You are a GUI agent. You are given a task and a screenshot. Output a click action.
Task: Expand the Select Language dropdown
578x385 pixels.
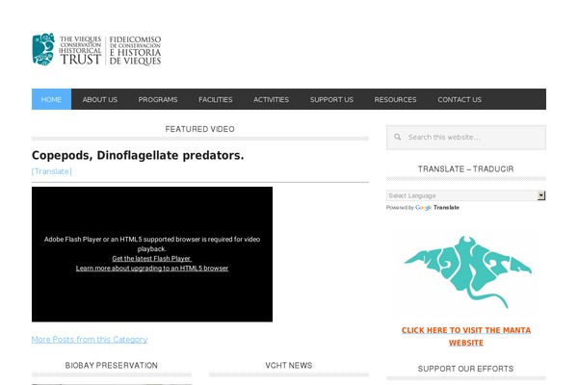tap(466, 195)
